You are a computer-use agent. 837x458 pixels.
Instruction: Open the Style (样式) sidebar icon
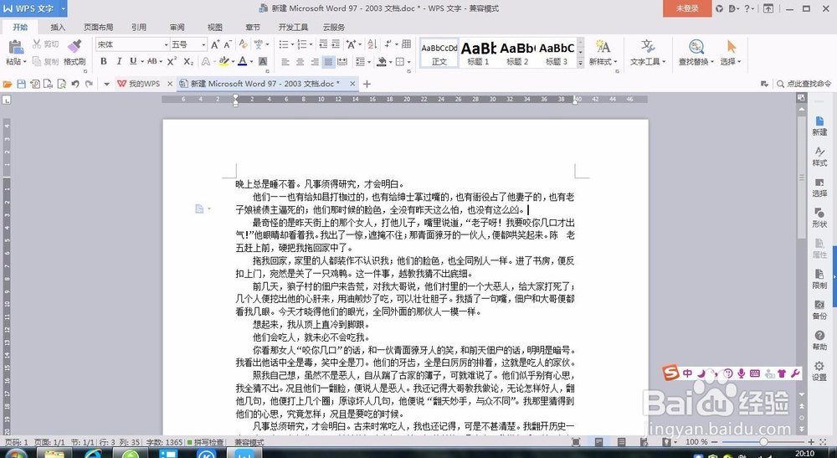819,157
